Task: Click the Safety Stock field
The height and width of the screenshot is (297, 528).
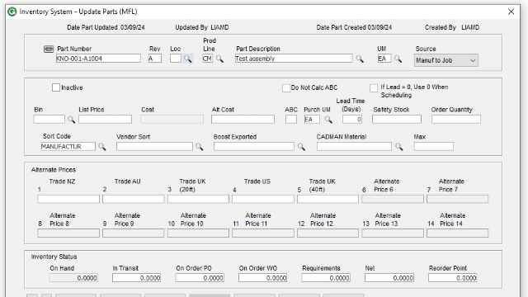Action: (x=397, y=119)
